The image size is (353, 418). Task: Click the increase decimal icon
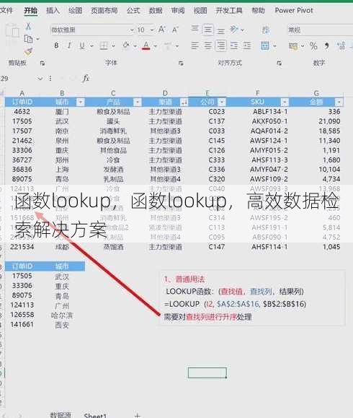(x=341, y=46)
